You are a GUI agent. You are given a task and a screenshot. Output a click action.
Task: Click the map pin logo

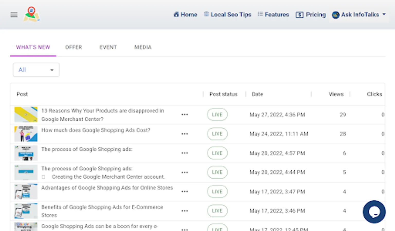31,14
